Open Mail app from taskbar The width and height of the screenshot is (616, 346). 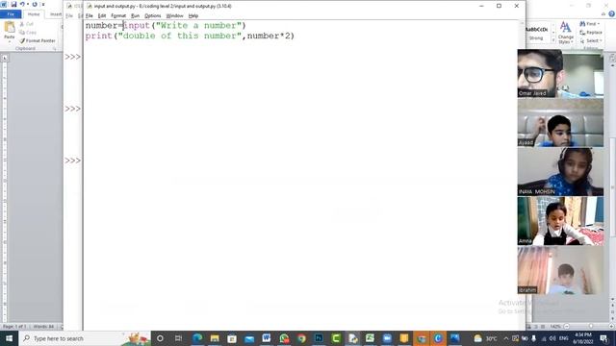coord(249,338)
